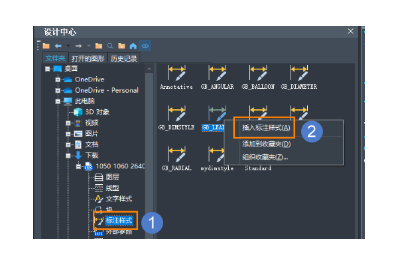Toggle the tree view eye button
The height and width of the screenshot is (265, 398).
(x=145, y=46)
